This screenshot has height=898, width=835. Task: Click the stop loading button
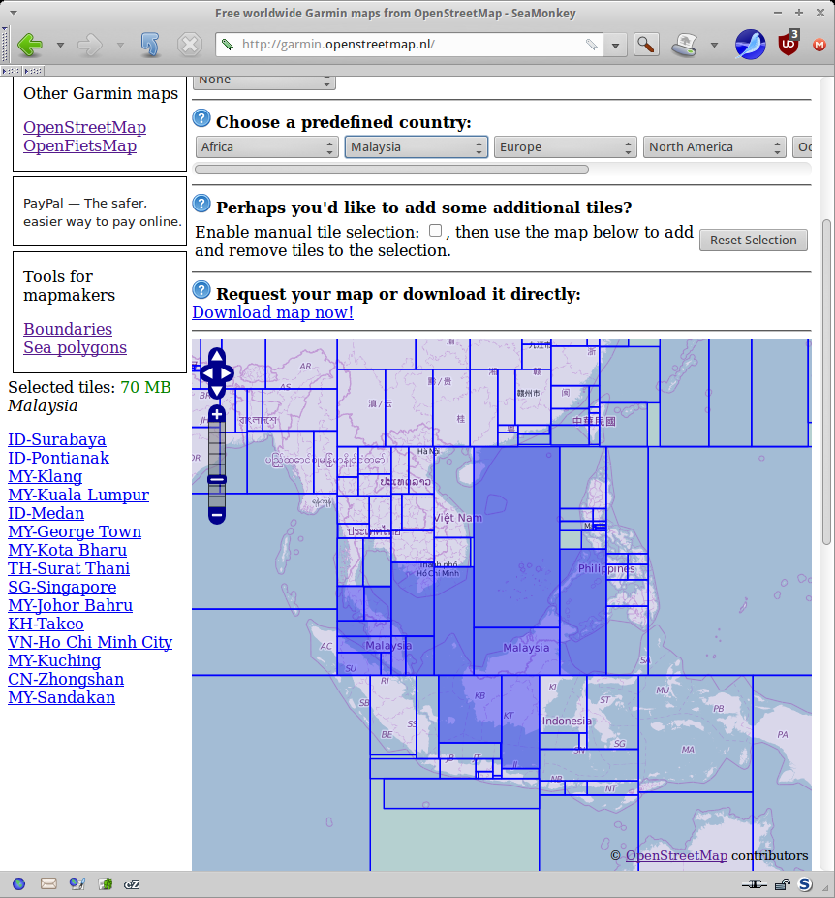(189, 45)
